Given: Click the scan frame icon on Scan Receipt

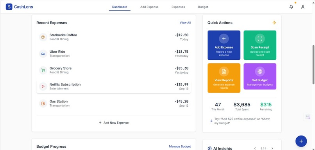Looking at the screenshot, I should pos(260,39).
